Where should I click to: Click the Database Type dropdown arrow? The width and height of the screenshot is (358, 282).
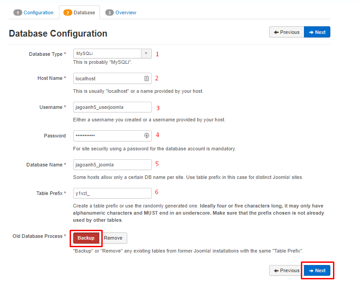146,54
